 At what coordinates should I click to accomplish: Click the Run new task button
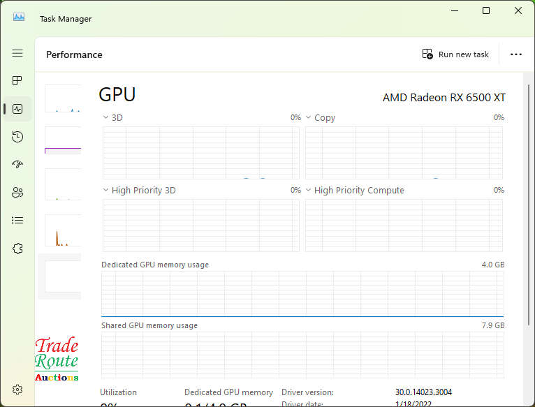455,54
